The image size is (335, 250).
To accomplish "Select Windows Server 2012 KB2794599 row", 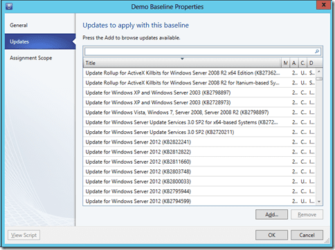I will click(199, 201).
